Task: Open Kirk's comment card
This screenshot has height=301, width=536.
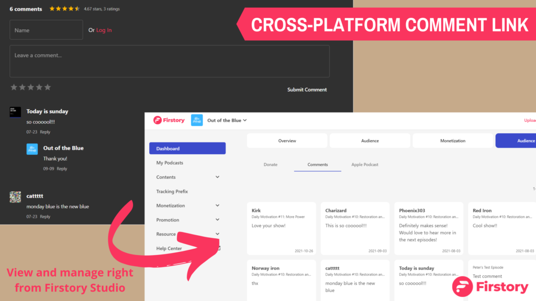Action: 281,229
